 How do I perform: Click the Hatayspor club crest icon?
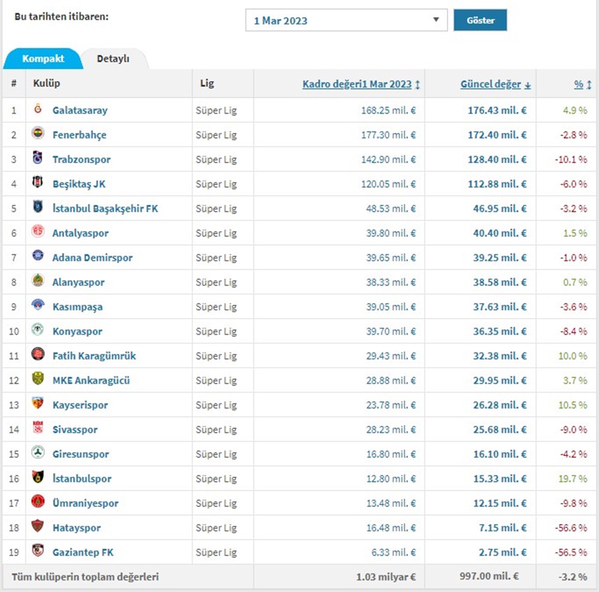tap(38, 526)
